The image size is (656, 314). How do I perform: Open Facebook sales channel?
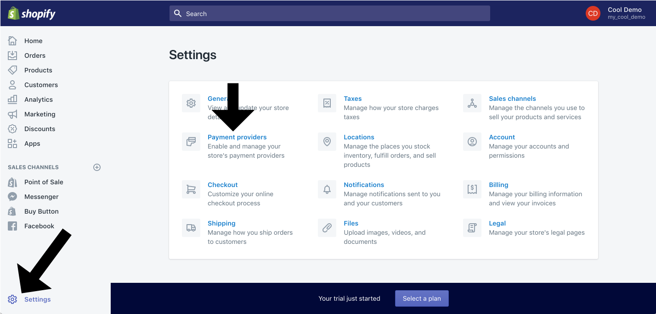39,226
